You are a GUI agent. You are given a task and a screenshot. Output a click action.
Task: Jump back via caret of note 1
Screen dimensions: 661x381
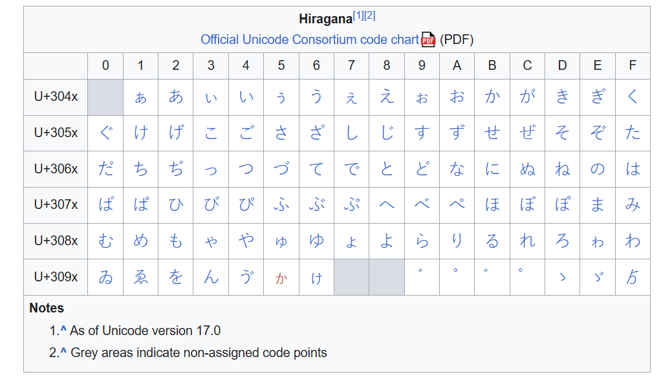point(63,331)
